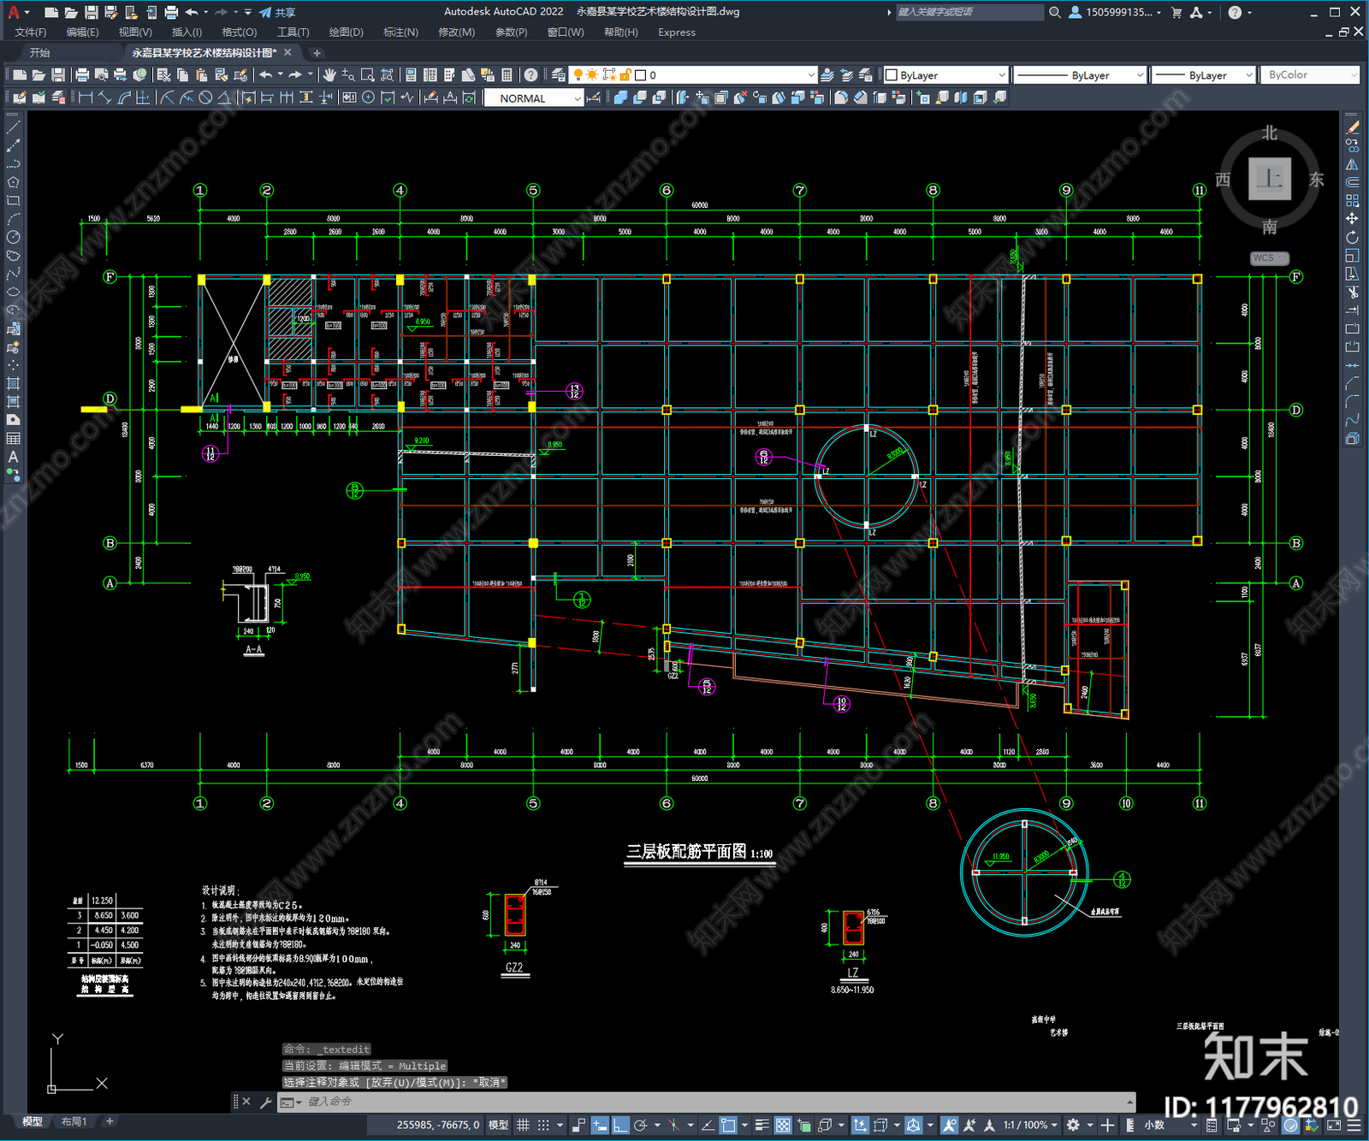The height and width of the screenshot is (1141, 1369).
Task: Activate the Pan hand tool
Action: pyautogui.click(x=329, y=75)
